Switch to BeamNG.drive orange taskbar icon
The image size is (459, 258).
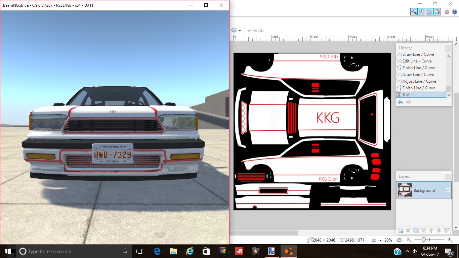[x=288, y=251]
